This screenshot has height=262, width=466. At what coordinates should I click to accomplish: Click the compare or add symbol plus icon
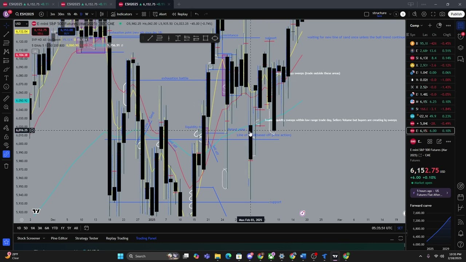41,14
